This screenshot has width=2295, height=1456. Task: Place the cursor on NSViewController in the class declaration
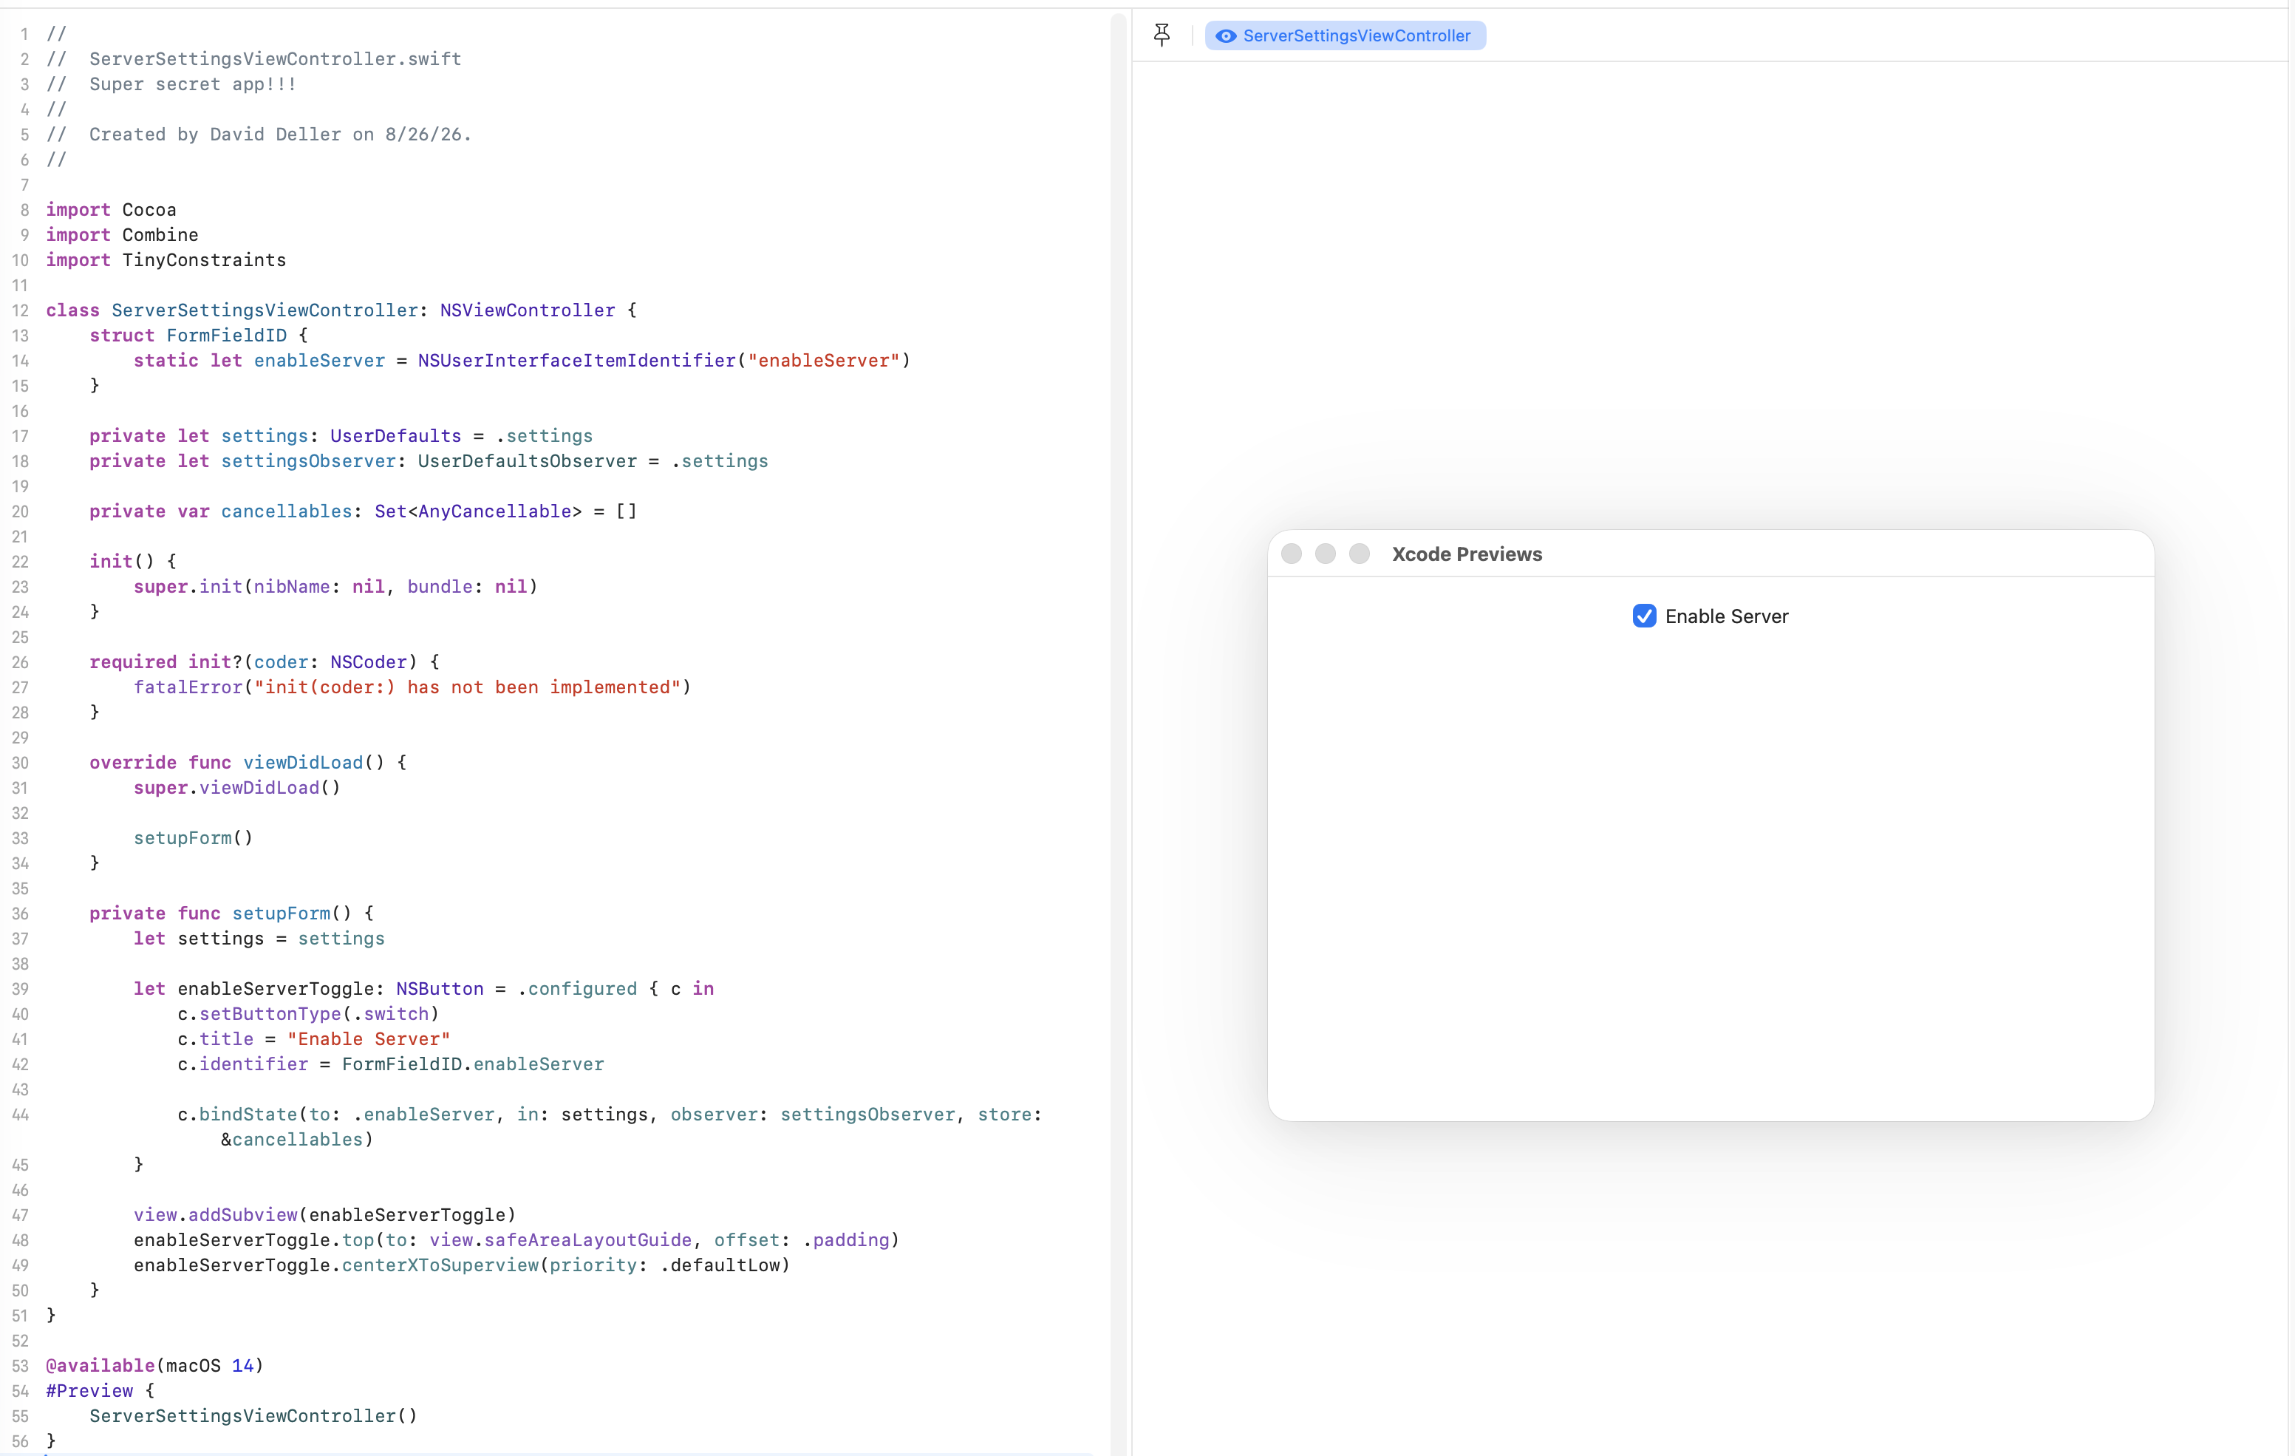pos(527,310)
